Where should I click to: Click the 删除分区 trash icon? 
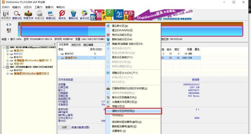[73, 15]
